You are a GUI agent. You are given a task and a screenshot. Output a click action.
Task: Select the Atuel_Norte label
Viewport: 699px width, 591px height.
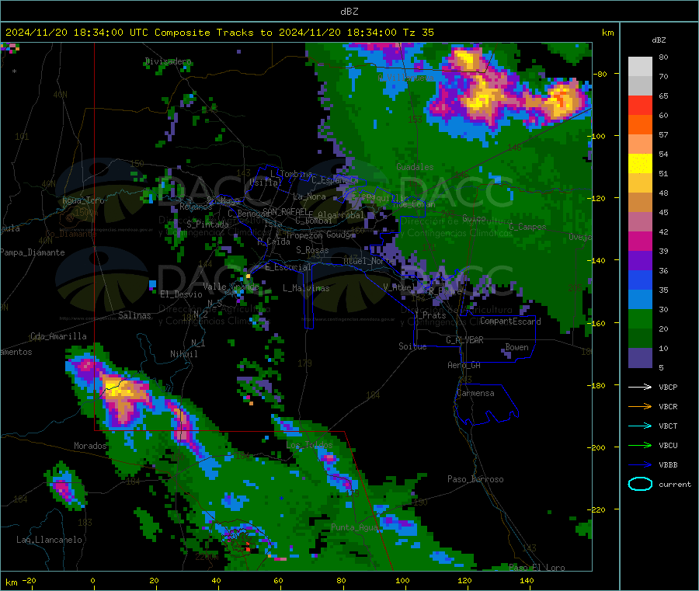click(x=368, y=261)
